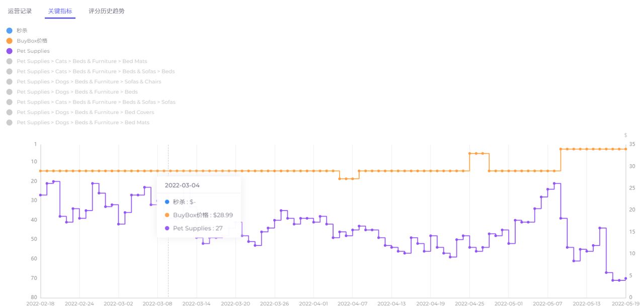Click the 秒杀 legend label
The image size is (644, 308).
click(x=22, y=31)
